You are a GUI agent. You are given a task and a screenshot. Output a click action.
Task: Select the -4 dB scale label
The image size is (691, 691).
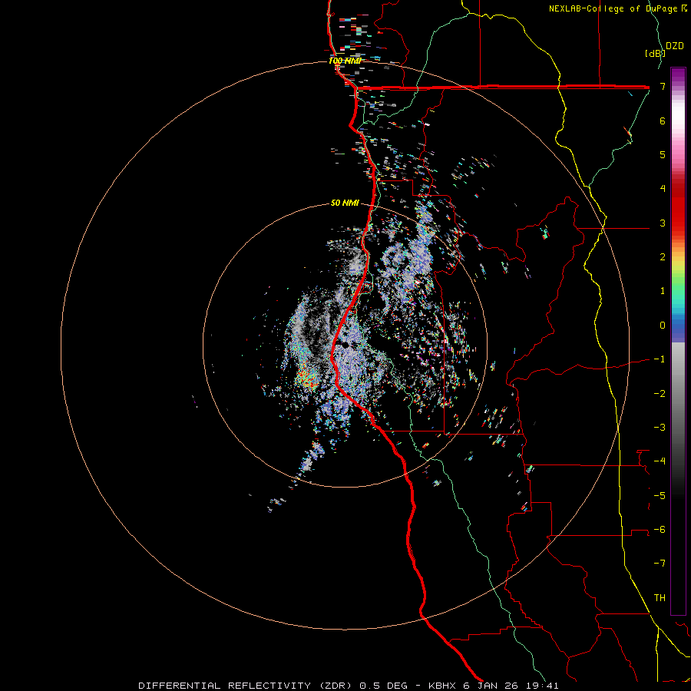tap(660, 461)
